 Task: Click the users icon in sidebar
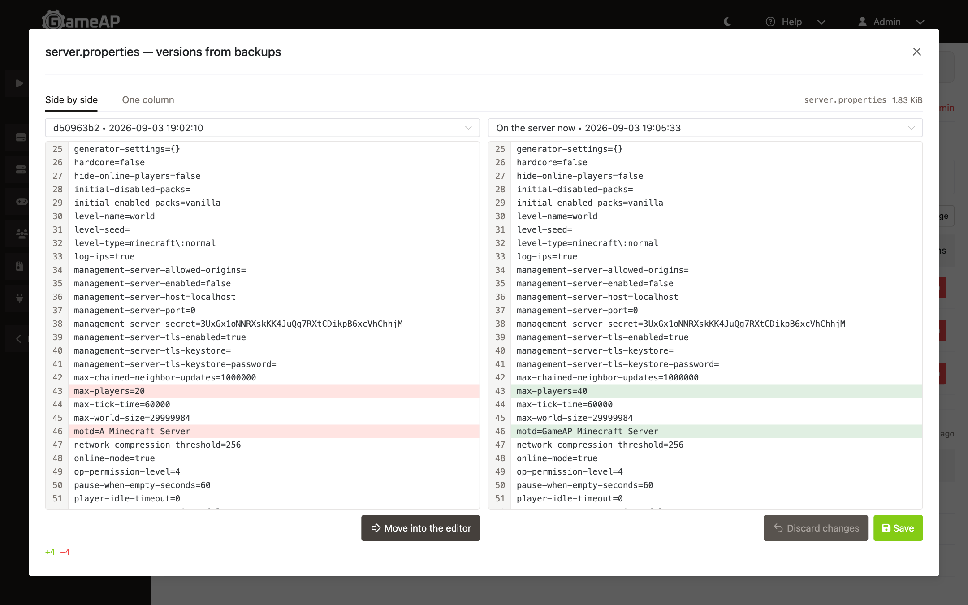22,234
